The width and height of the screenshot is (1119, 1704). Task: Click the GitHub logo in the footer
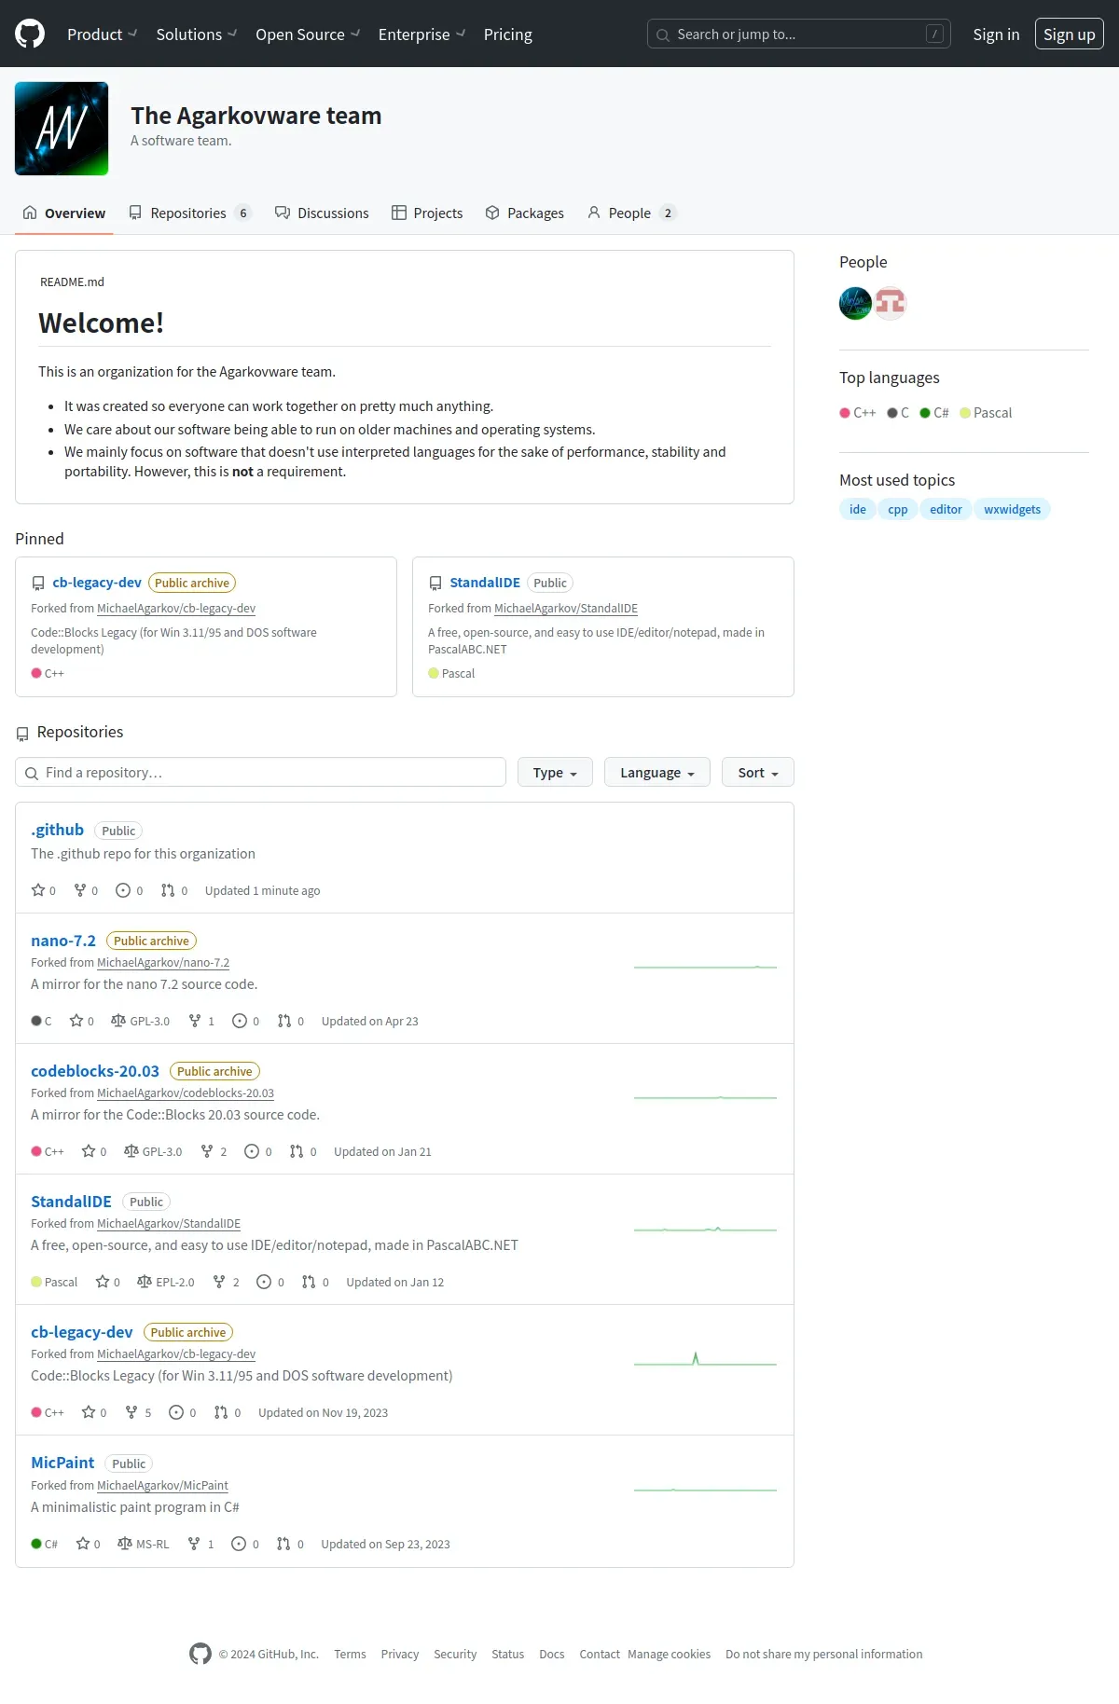pos(200,1654)
